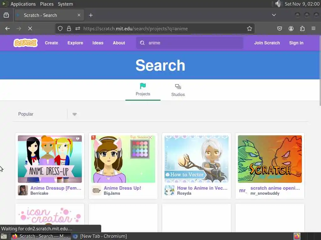Show desktop icon in taskbar
Viewport: 321px width, 240px height.
pos(4,236)
